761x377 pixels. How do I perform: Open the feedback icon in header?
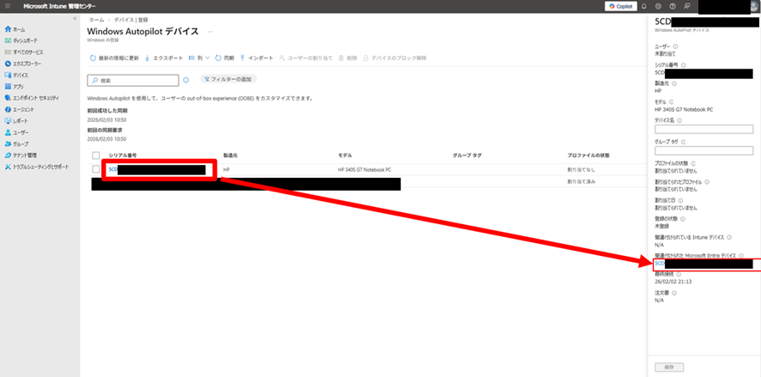tap(685, 6)
